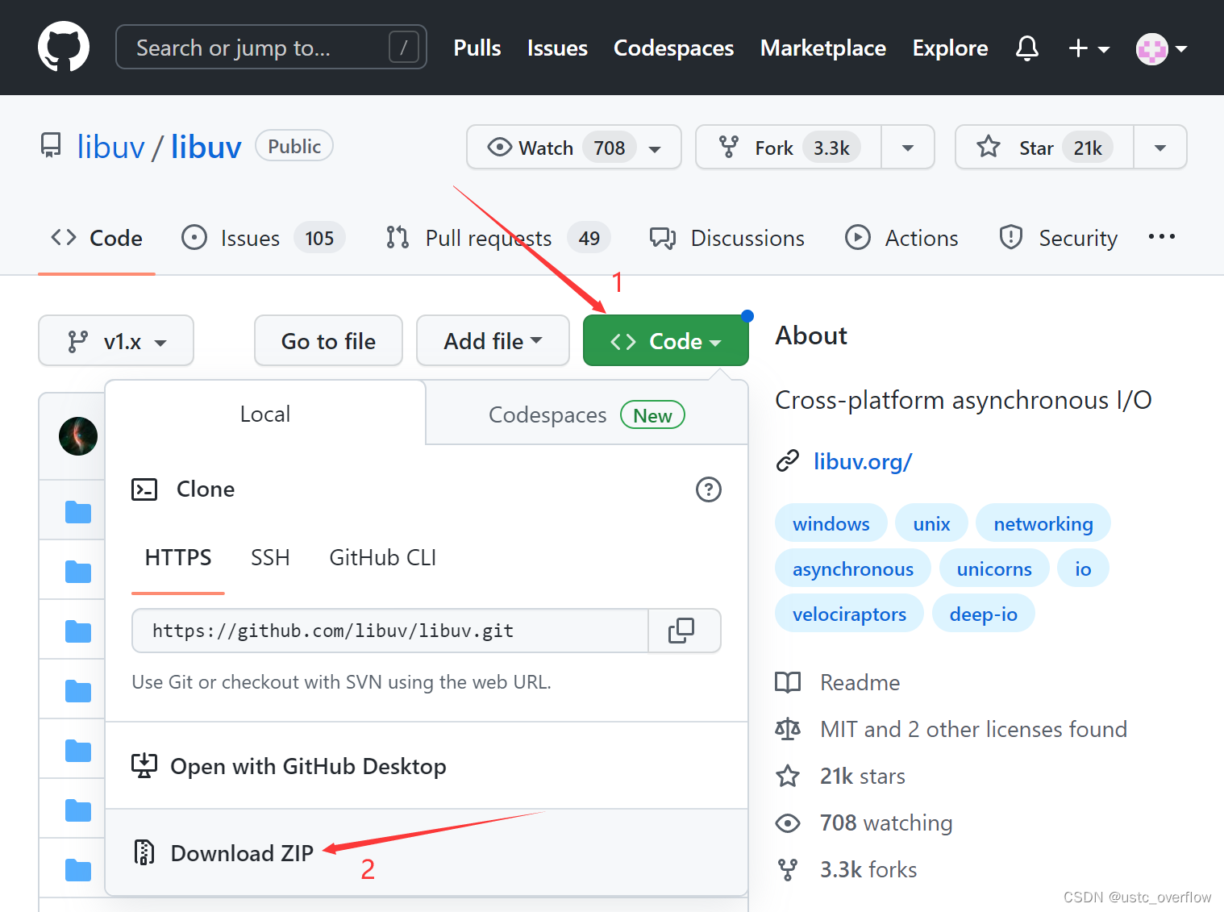1224x912 pixels.
Task: Click the clone URL text field
Action: point(390,631)
